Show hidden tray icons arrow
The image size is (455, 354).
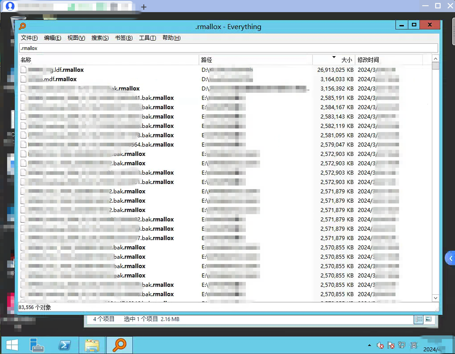point(369,345)
